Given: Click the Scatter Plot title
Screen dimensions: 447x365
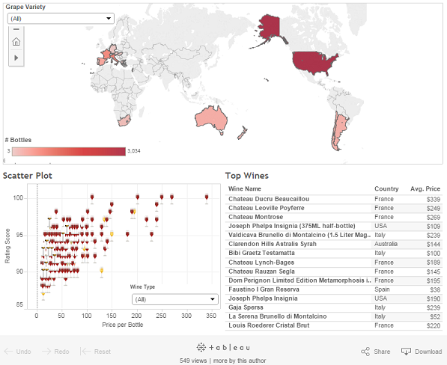Looking at the screenshot, I should (28, 176).
